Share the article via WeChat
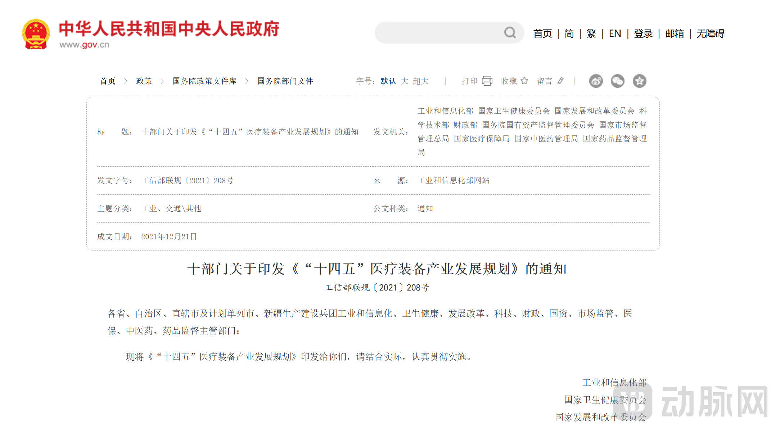 point(618,81)
